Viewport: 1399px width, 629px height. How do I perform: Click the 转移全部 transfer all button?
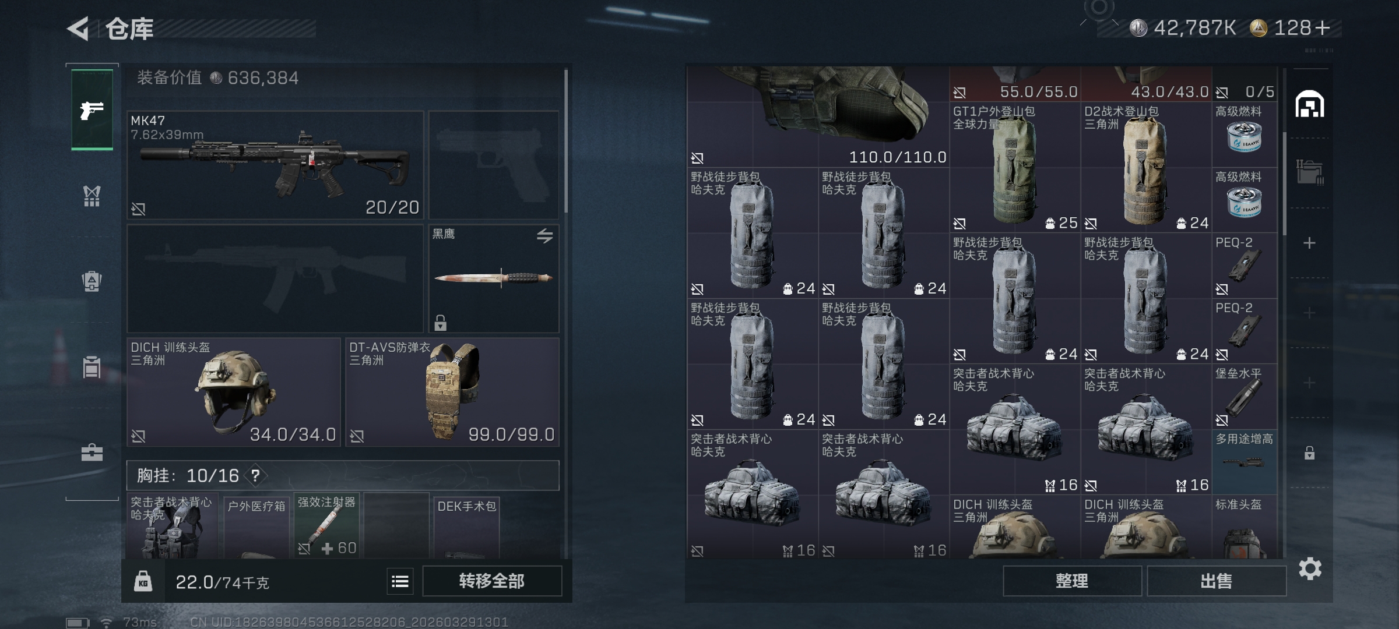(x=492, y=581)
